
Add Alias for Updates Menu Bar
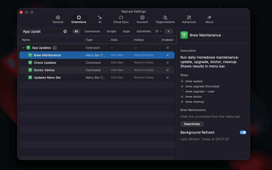coord(117,77)
